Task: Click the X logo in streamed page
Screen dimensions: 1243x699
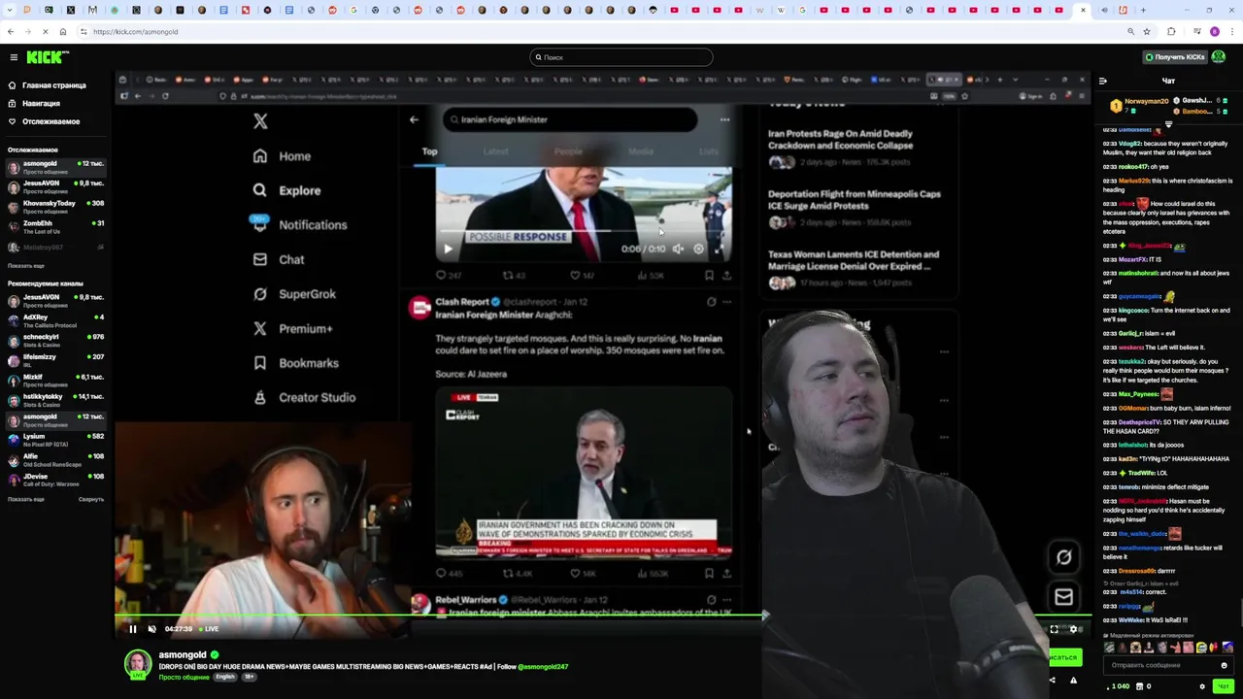Action: tap(260, 121)
